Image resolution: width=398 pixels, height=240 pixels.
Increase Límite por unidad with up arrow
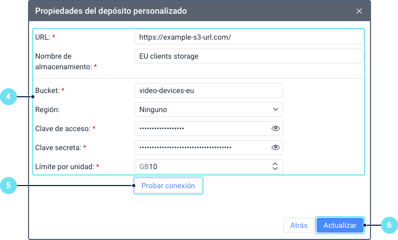275,164
